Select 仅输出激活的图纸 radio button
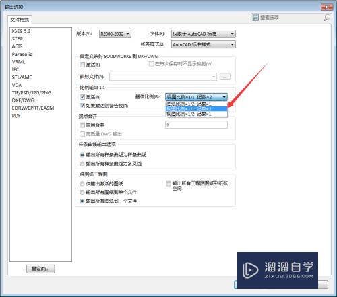 (82, 184)
